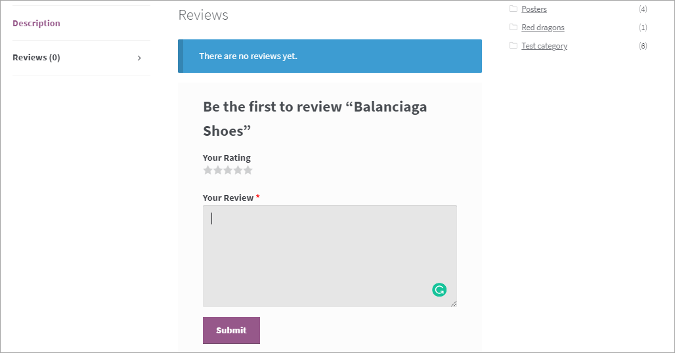
Task: Rate the product one star
Action: 207,171
